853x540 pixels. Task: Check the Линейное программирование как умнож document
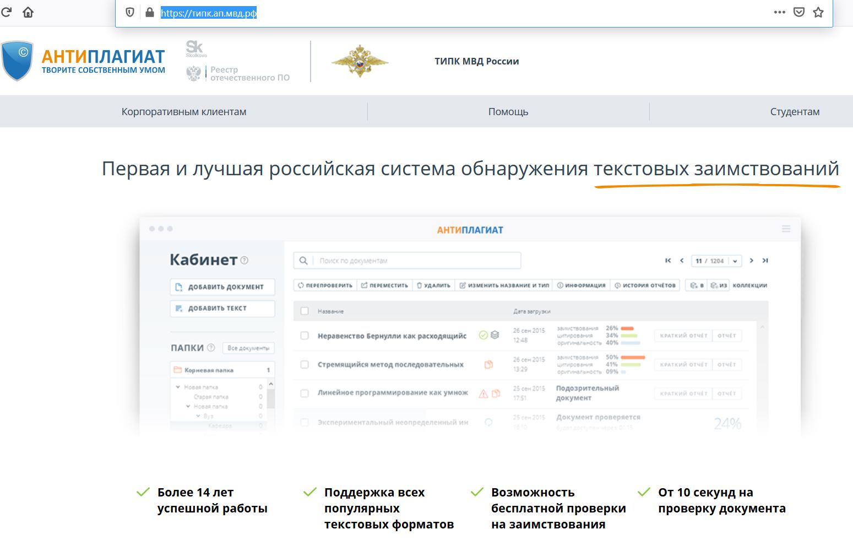[x=305, y=393]
